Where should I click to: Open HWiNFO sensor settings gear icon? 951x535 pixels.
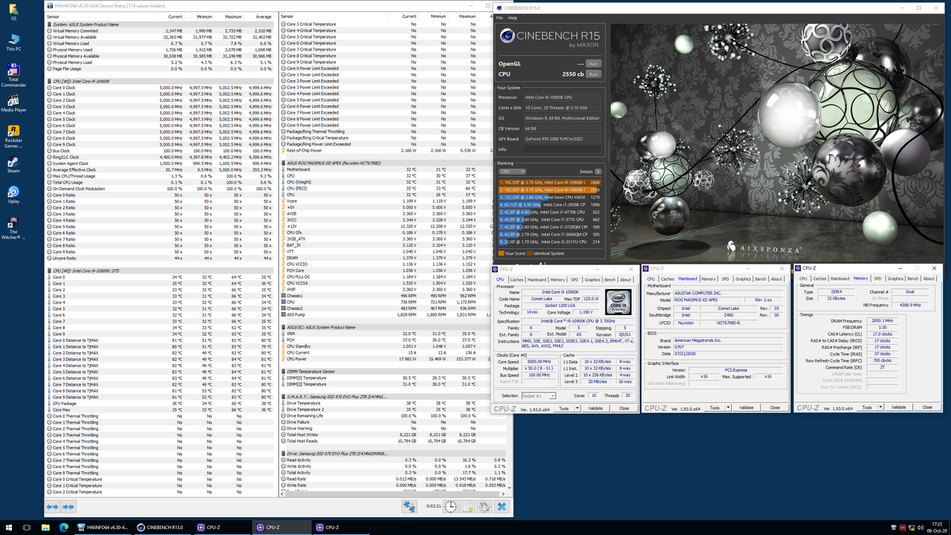(484, 506)
